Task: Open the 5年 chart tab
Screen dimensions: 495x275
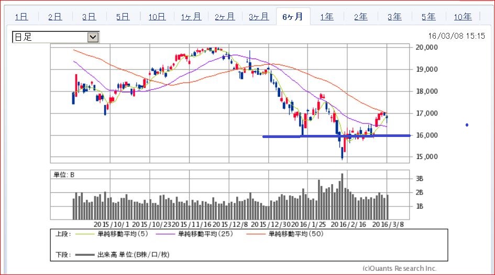Action: coord(428,17)
